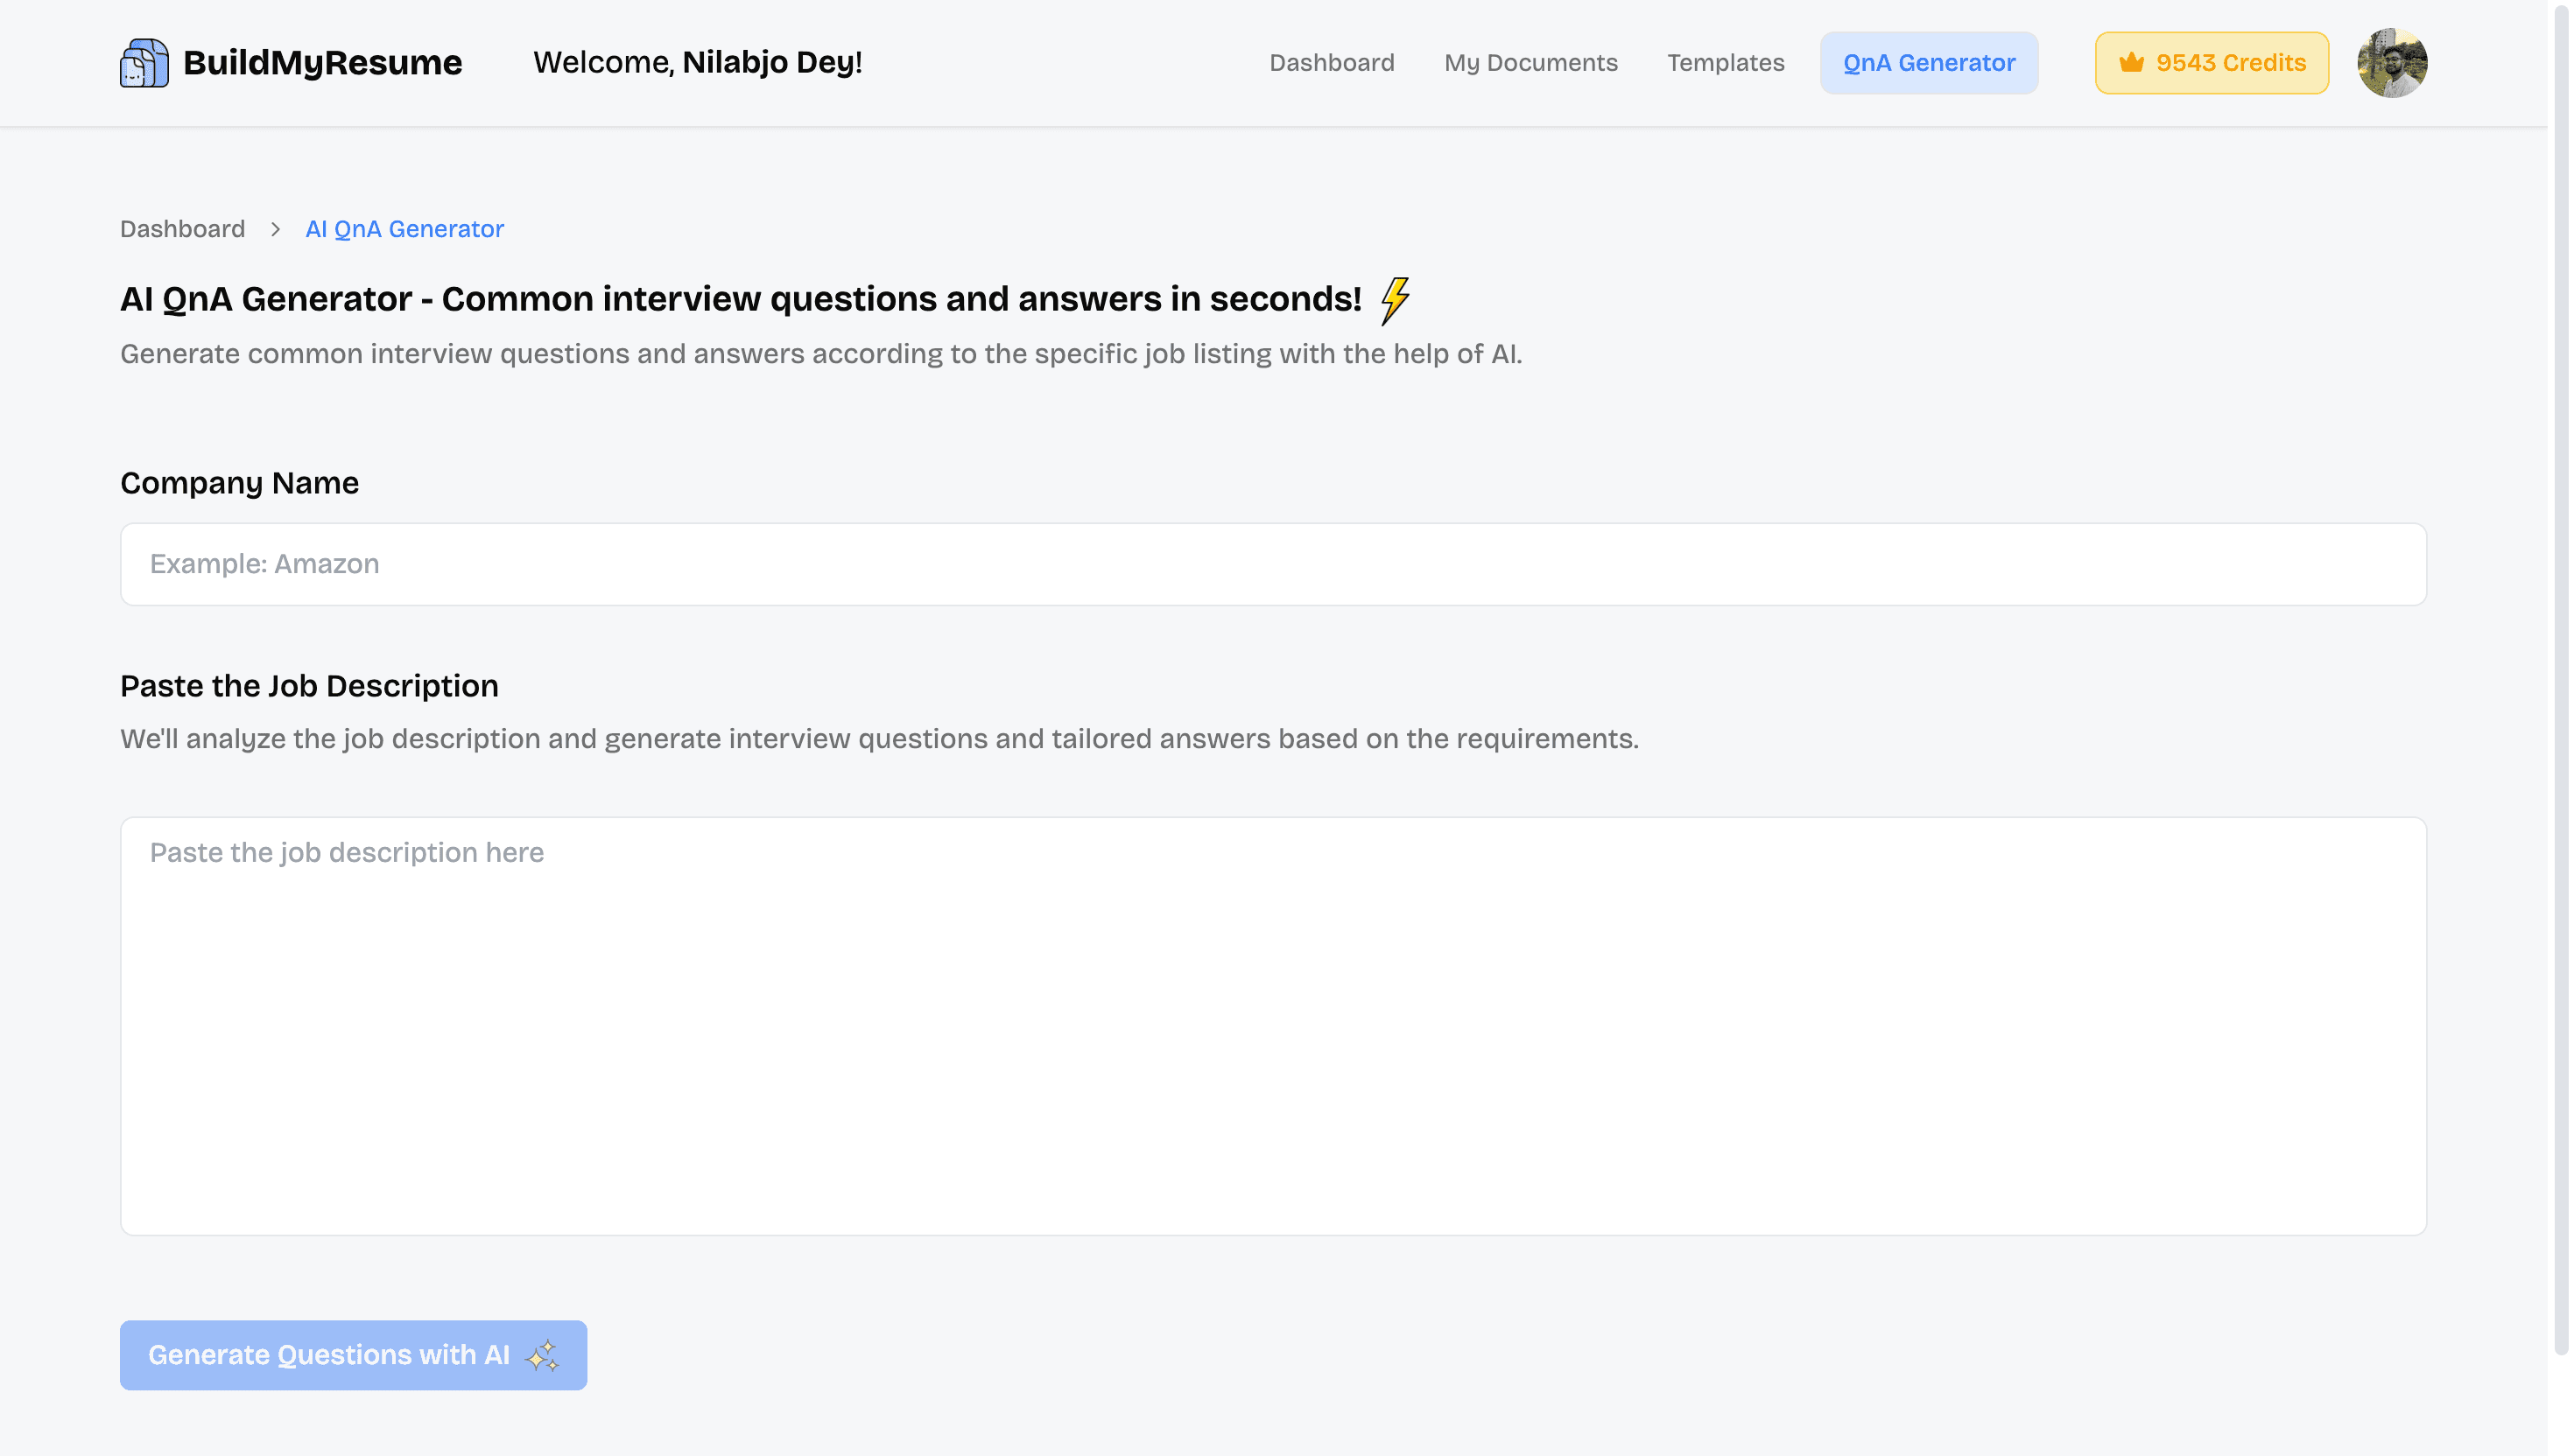Click the main AI QnA Generator heading
The width and height of the screenshot is (2574, 1456).
pos(741,299)
